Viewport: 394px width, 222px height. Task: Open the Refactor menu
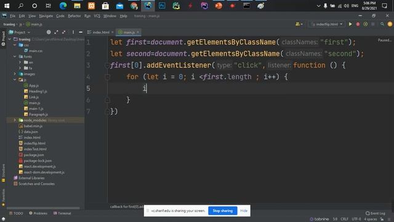tap(74, 16)
